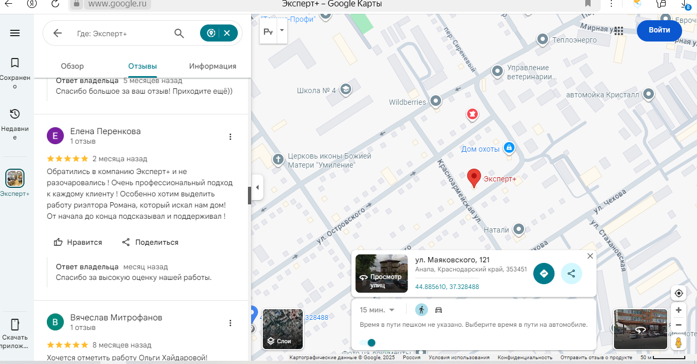Click Нравится on Елена Перенкова's review
Screen dimensions: 697x364
tap(78, 242)
